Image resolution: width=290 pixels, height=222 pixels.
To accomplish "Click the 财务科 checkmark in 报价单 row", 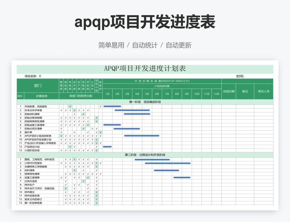I will (x=100, y=132).
